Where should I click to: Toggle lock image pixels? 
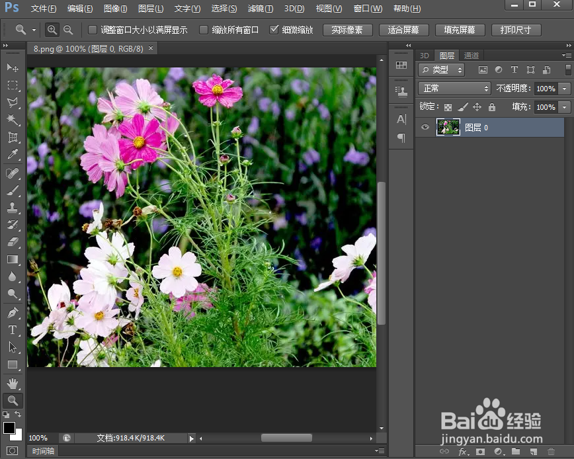463,107
